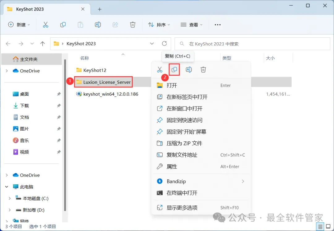Click the toolbar Copy icon
Image resolution: width=334 pixels, height=231 pixels.
(63, 25)
